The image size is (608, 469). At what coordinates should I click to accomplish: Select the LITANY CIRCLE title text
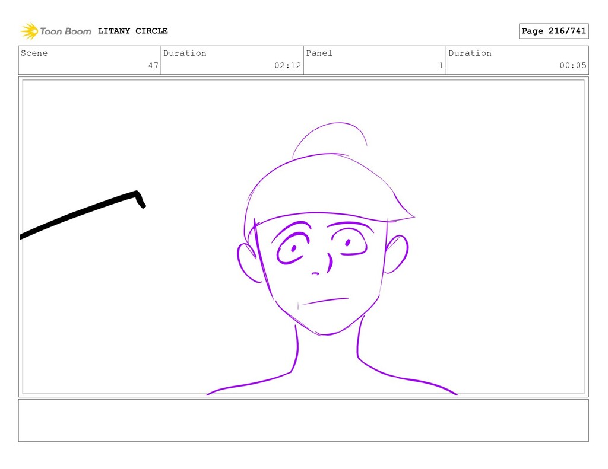coord(132,31)
